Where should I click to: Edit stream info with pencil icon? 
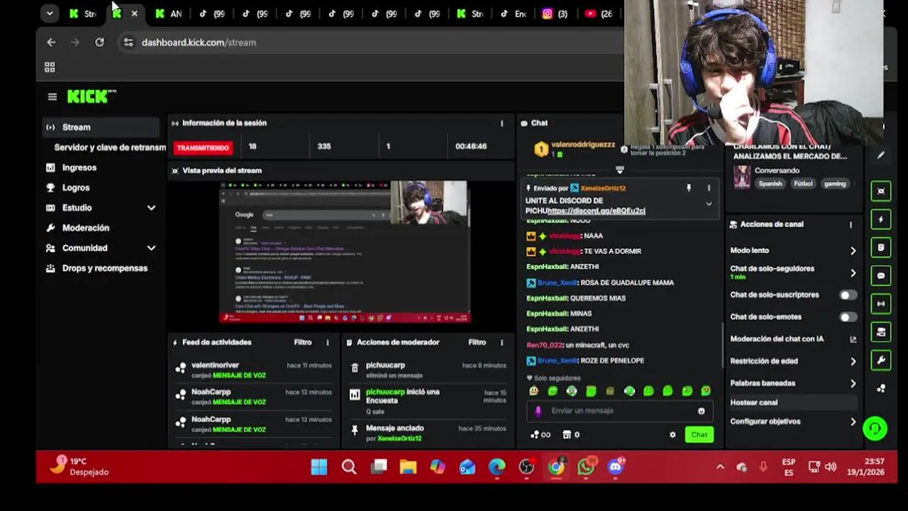pos(881,155)
